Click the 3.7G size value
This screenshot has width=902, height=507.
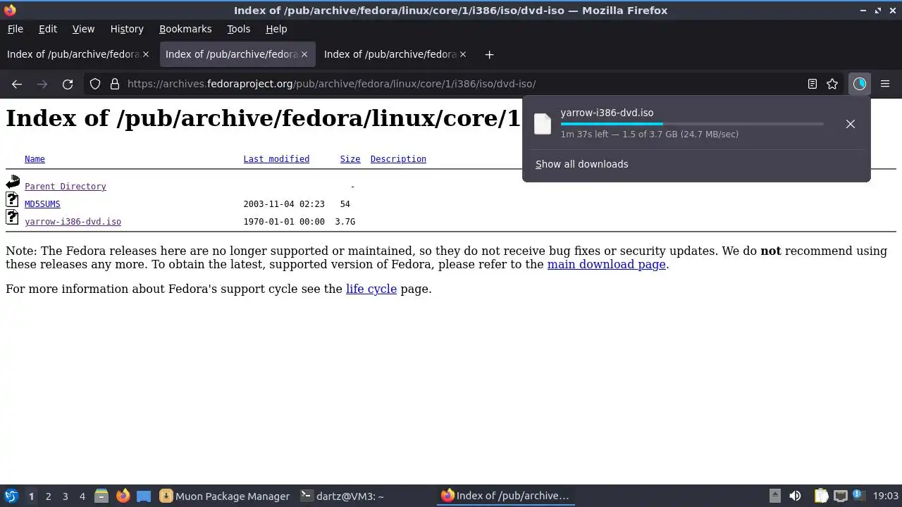click(345, 222)
